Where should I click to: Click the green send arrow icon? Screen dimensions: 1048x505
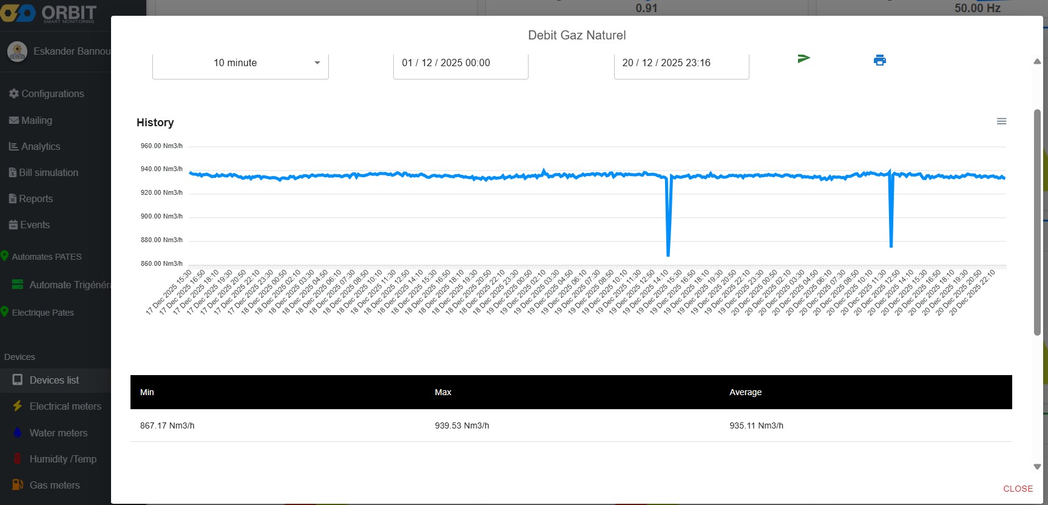(803, 59)
